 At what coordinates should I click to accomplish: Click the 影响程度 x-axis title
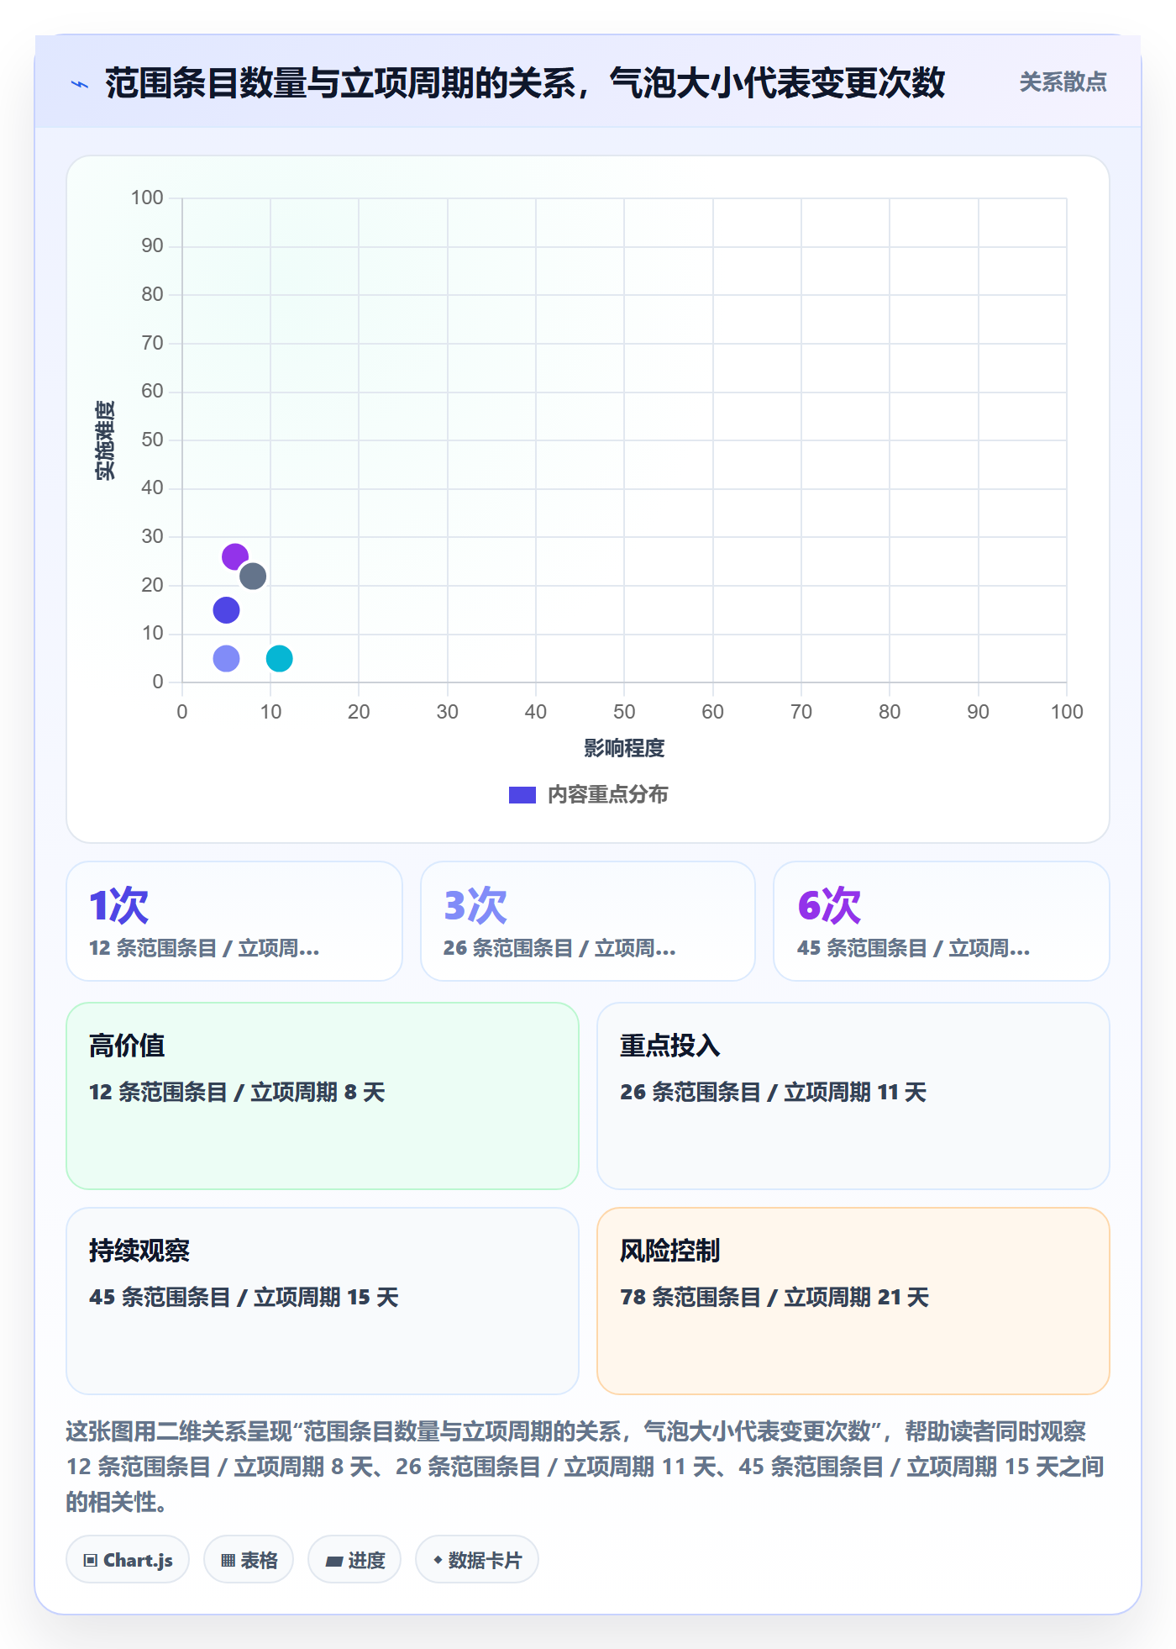(x=624, y=748)
